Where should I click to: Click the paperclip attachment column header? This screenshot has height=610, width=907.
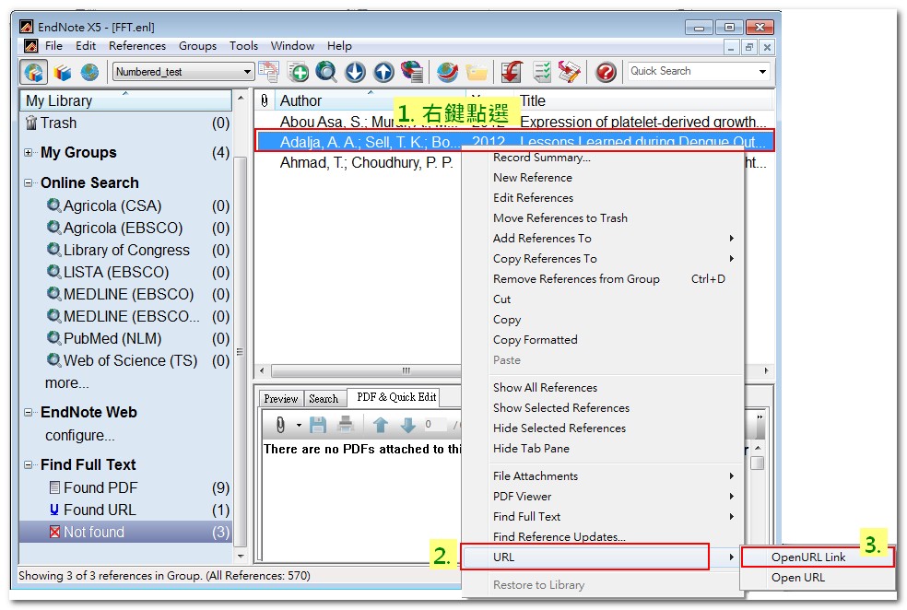click(x=265, y=100)
